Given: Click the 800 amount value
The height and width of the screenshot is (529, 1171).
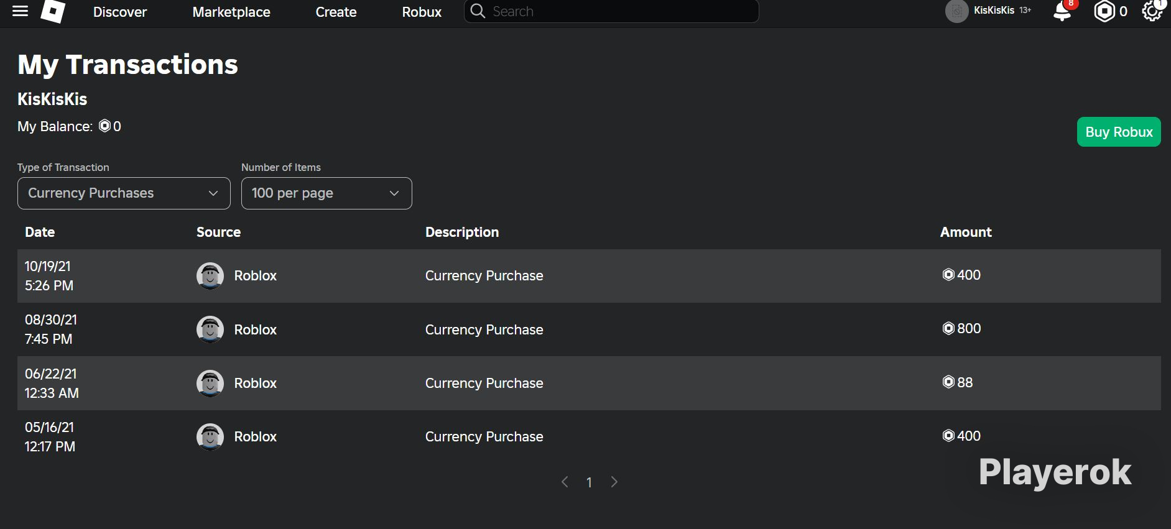Looking at the screenshot, I should [961, 328].
